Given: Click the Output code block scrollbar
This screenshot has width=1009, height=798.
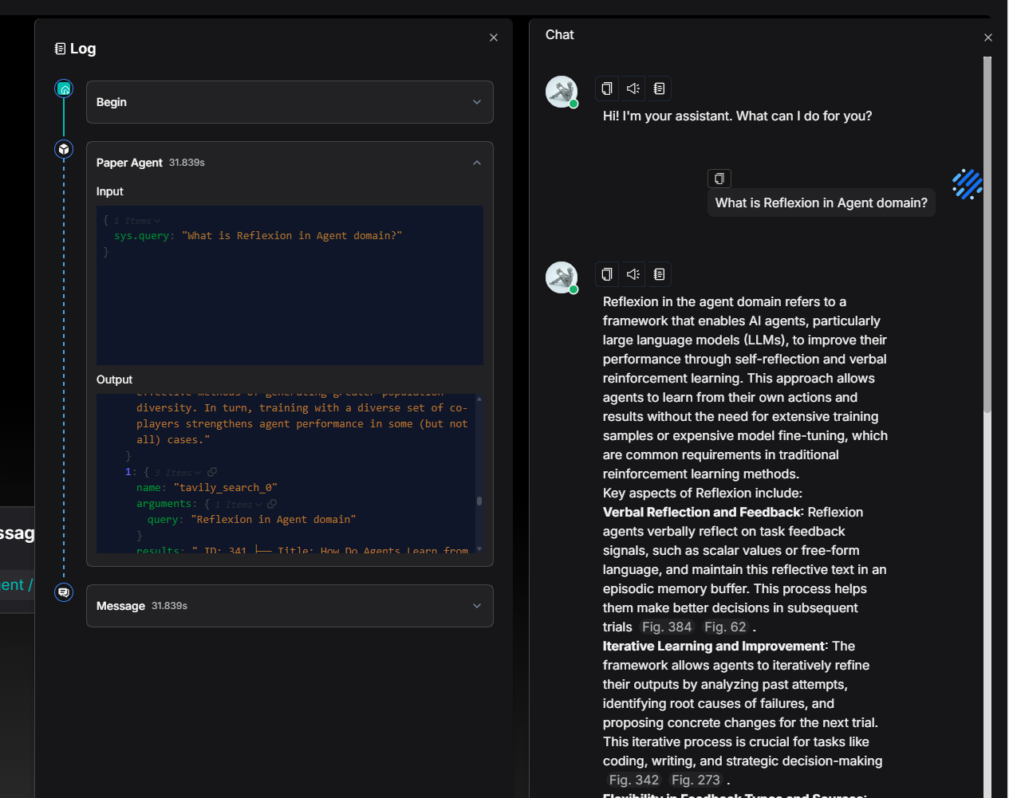Looking at the screenshot, I should point(479,501).
